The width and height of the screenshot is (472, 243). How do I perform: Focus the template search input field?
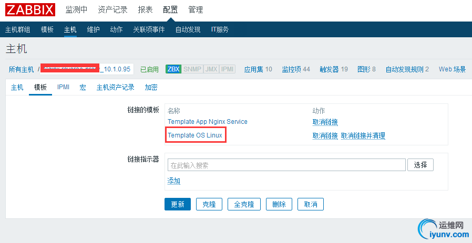286,165
